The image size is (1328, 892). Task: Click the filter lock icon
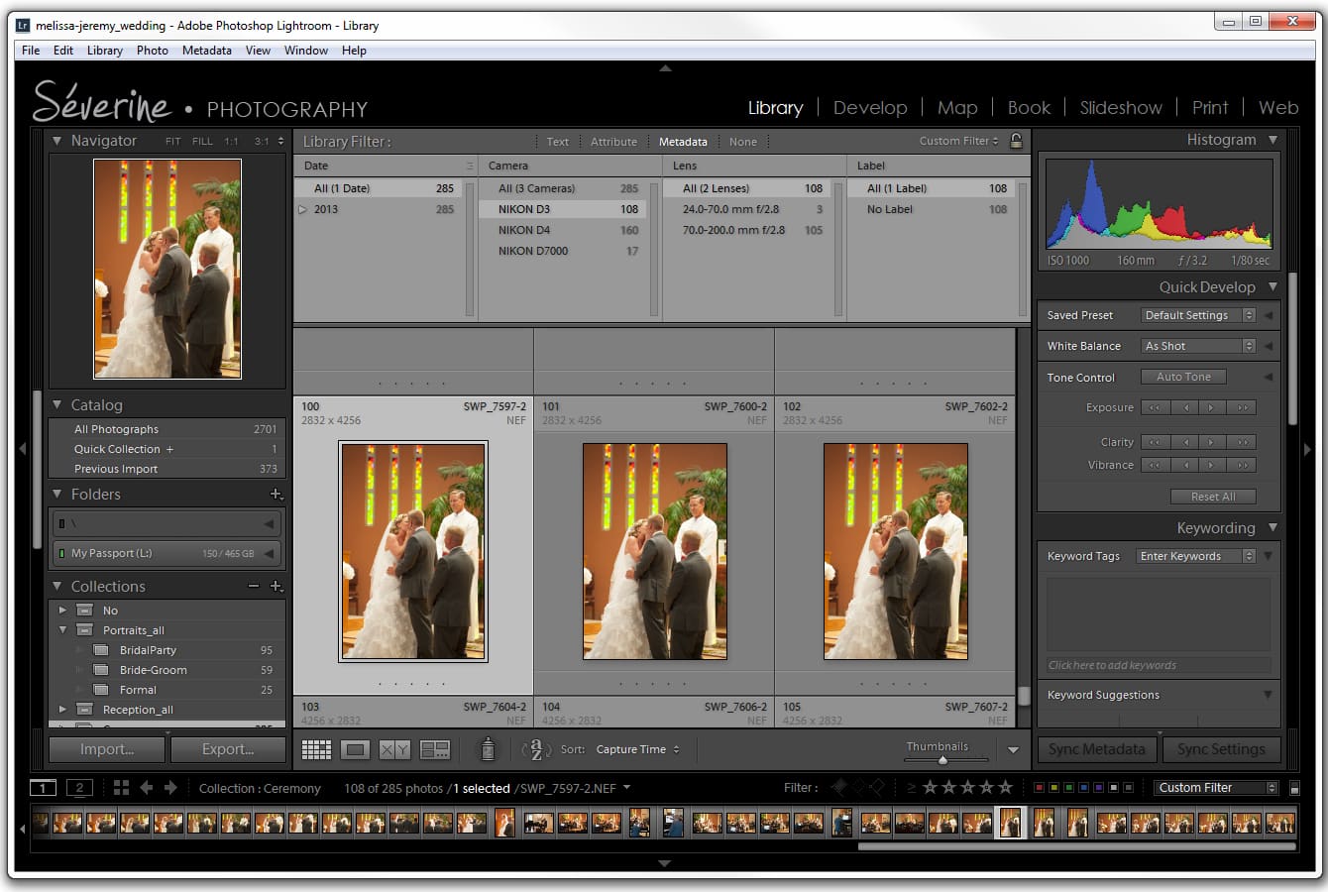pos(1015,141)
